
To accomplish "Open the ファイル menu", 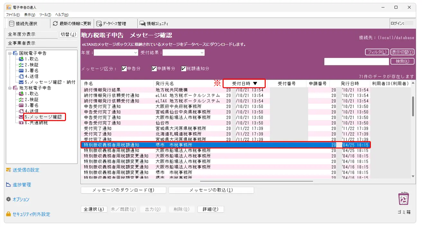I will (x=13, y=15).
